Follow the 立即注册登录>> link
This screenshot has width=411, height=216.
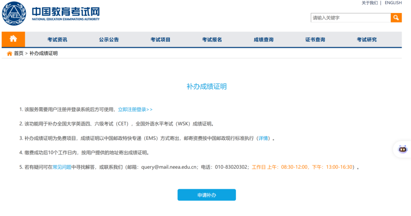click(x=135, y=110)
